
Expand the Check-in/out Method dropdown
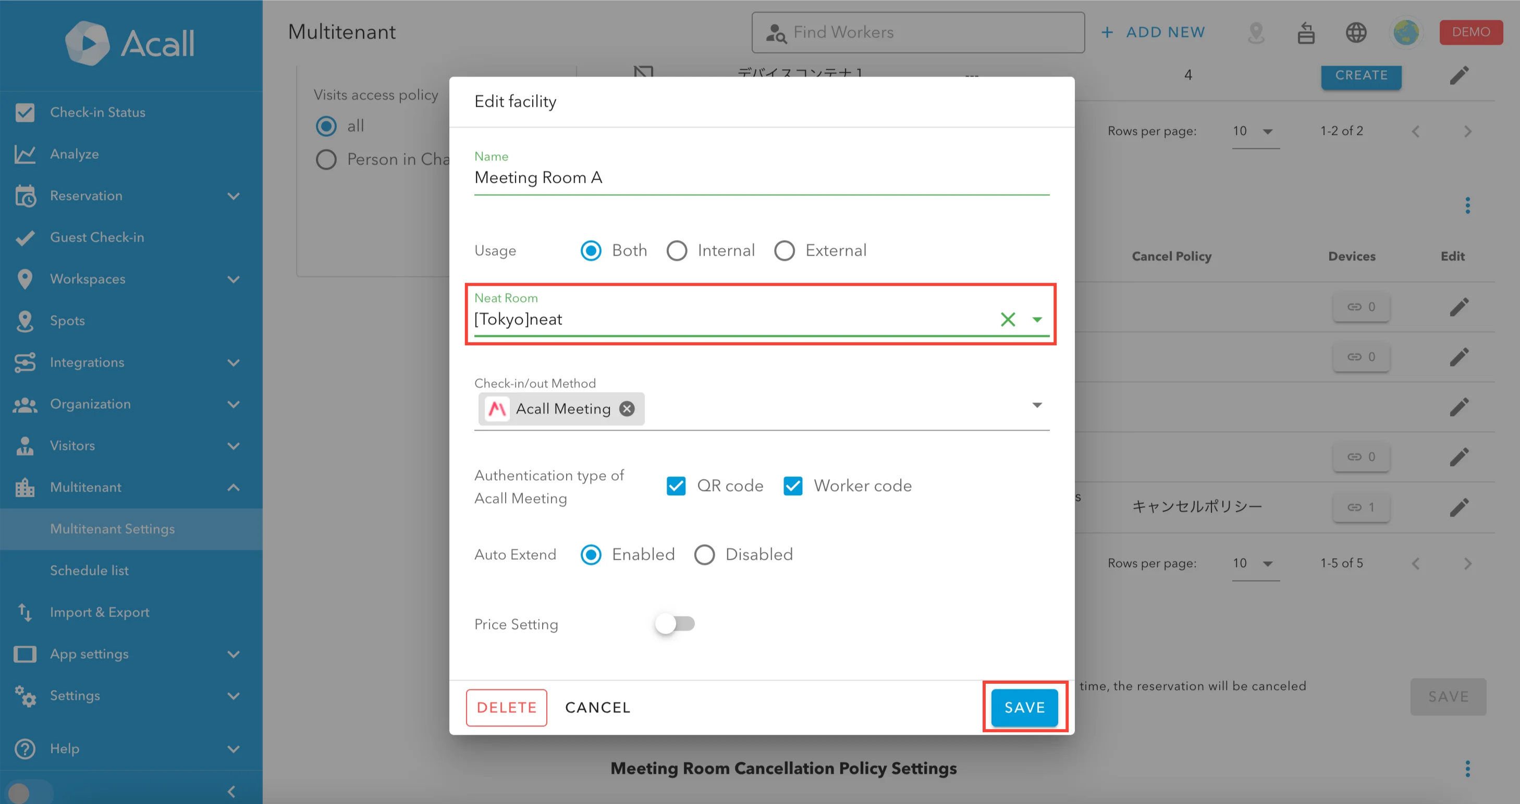point(1037,405)
